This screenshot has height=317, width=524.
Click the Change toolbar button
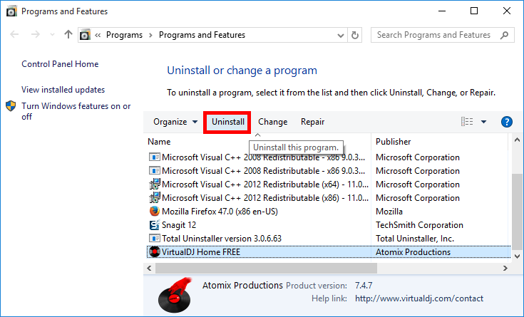coord(272,122)
